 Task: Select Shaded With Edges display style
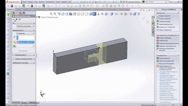pos(95,14)
